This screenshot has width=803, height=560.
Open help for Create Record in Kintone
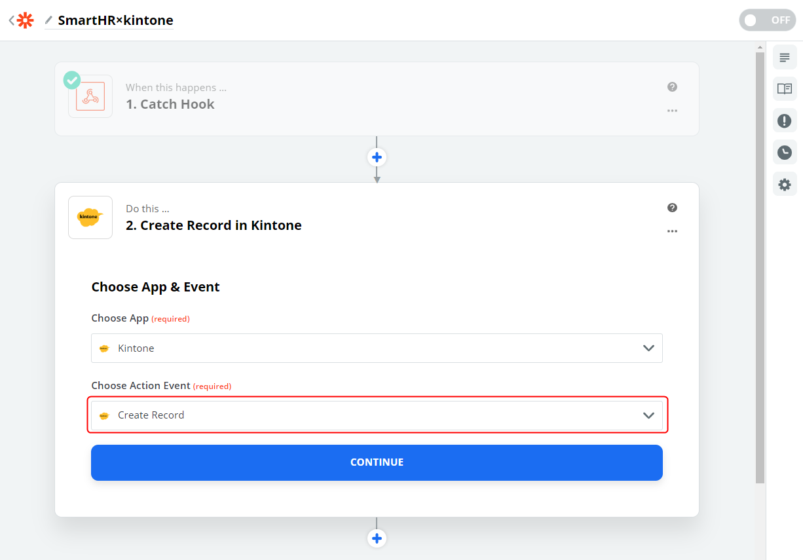click(672, 208)
